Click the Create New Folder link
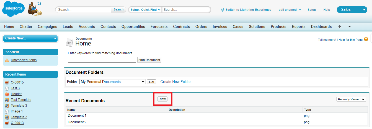372x129 pixels. tap(176, 82)
